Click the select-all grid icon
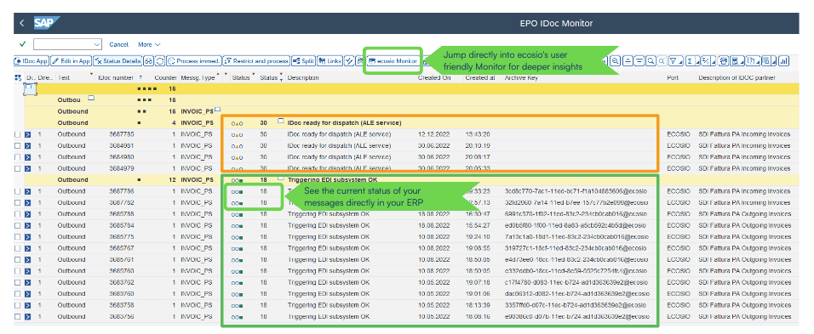This screenshot has width=814, height=334. pyautogui.click(x=18, y=77)
